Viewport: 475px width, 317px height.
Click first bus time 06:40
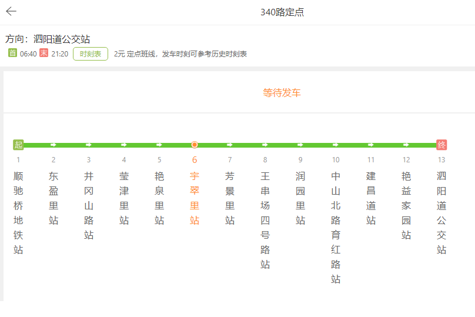click(28, 54)
